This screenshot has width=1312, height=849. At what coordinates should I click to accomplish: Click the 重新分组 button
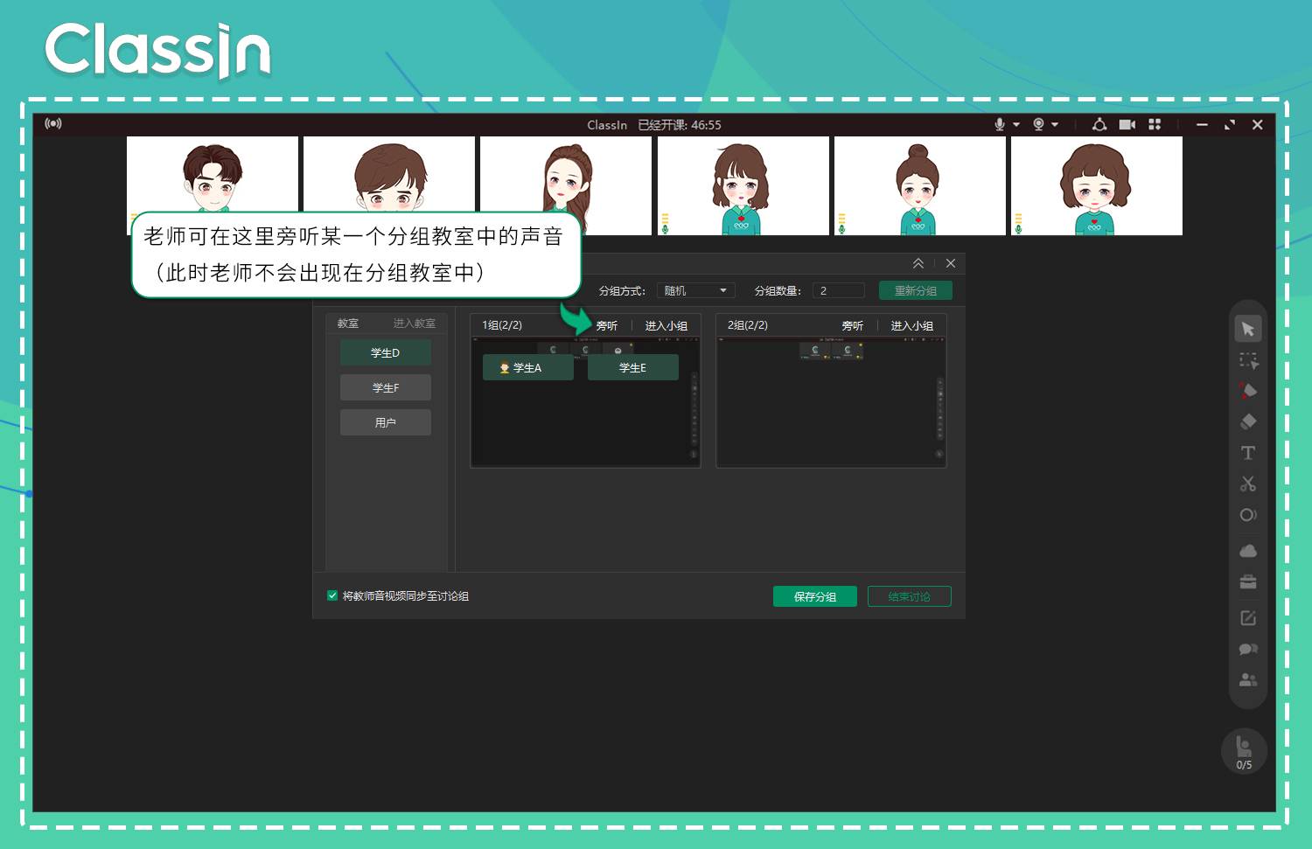point(915,290)
